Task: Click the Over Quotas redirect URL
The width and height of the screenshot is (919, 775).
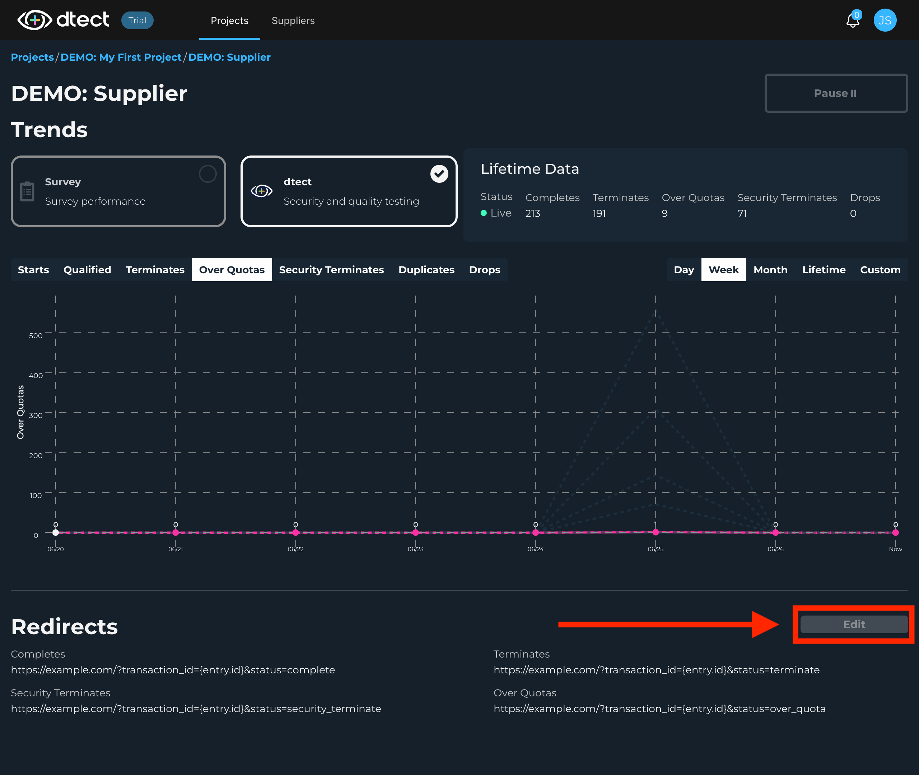Action: pos(659,709)
